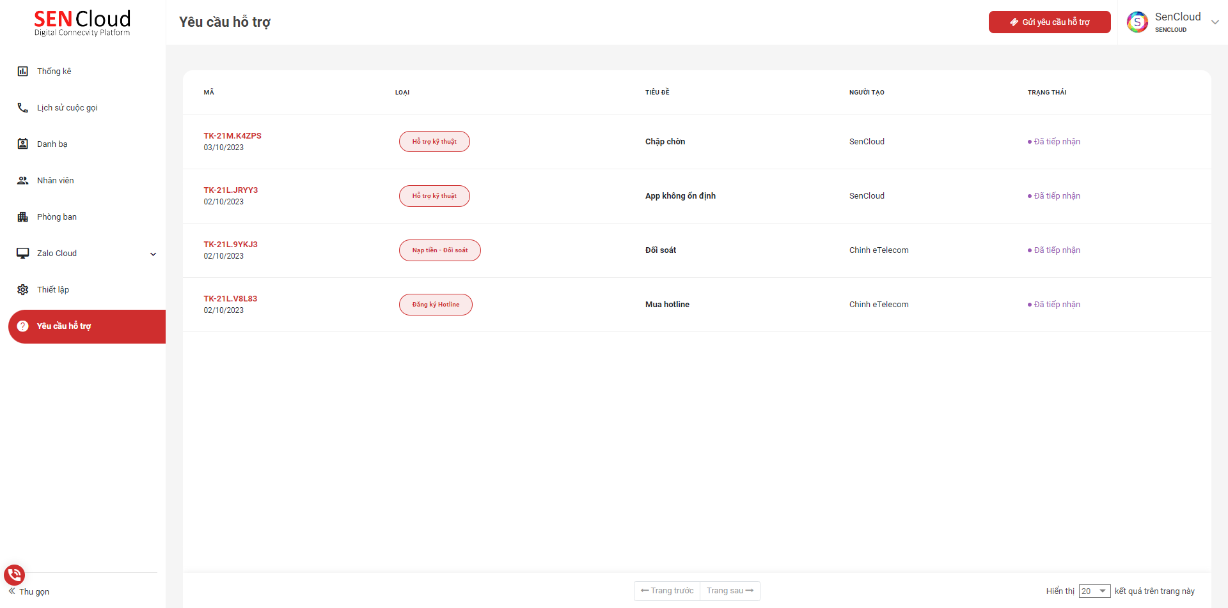
Task: Open Thiết lập via gear icon
Action: coord(23,290)
